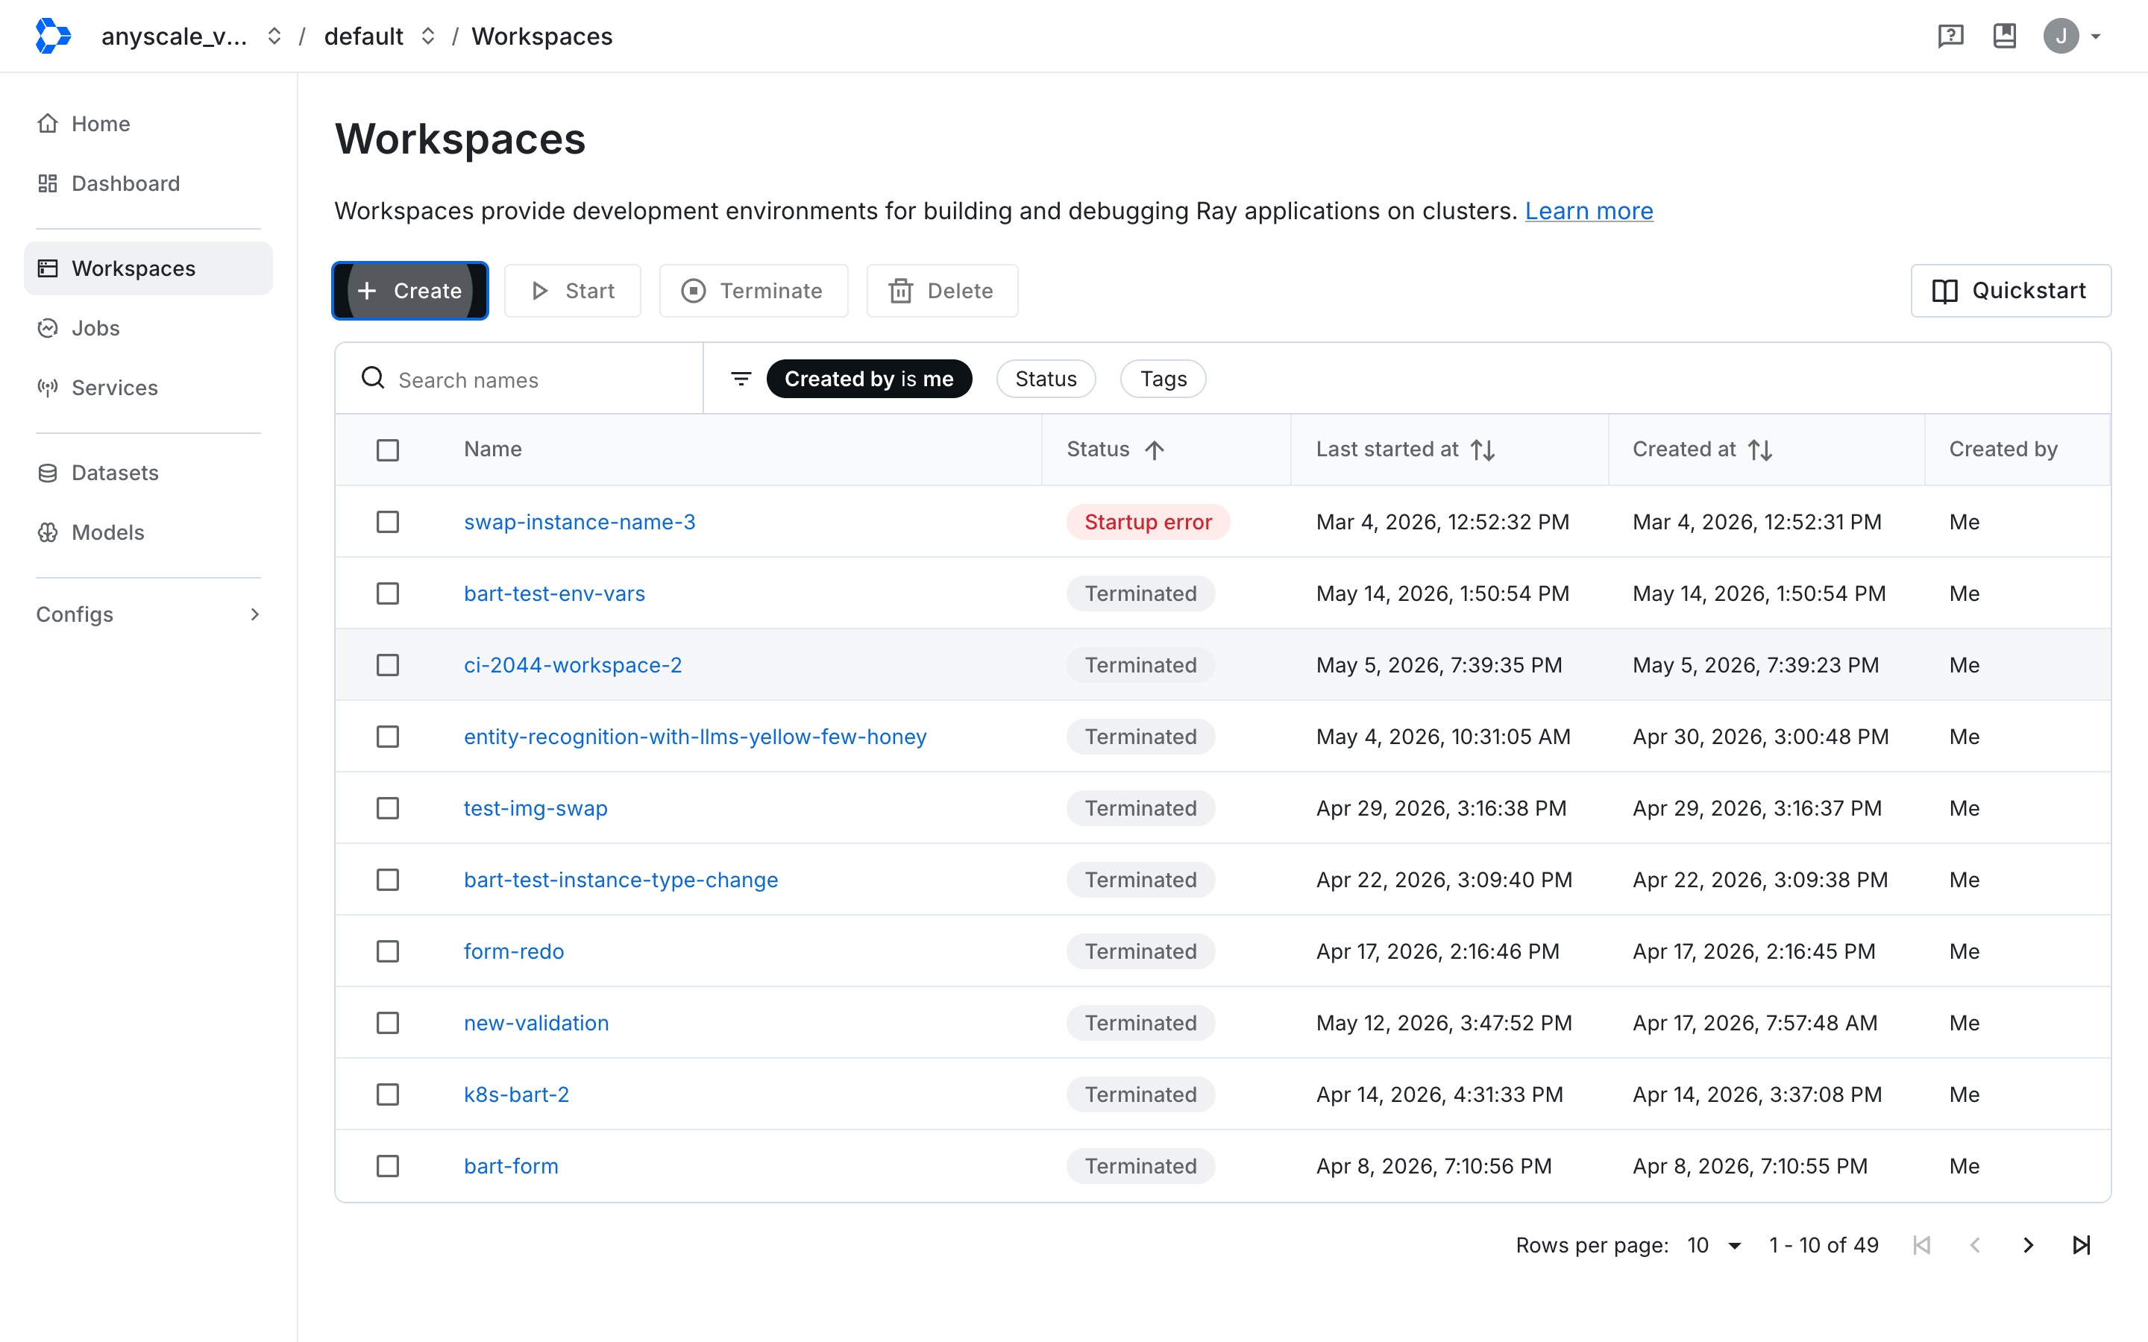This screenshot has width=2148, height=1342.
Task: Click the Create workspace button
Action: tap(409, 290)
